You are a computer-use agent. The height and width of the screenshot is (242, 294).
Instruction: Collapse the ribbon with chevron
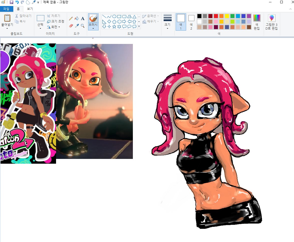(290, 9)
